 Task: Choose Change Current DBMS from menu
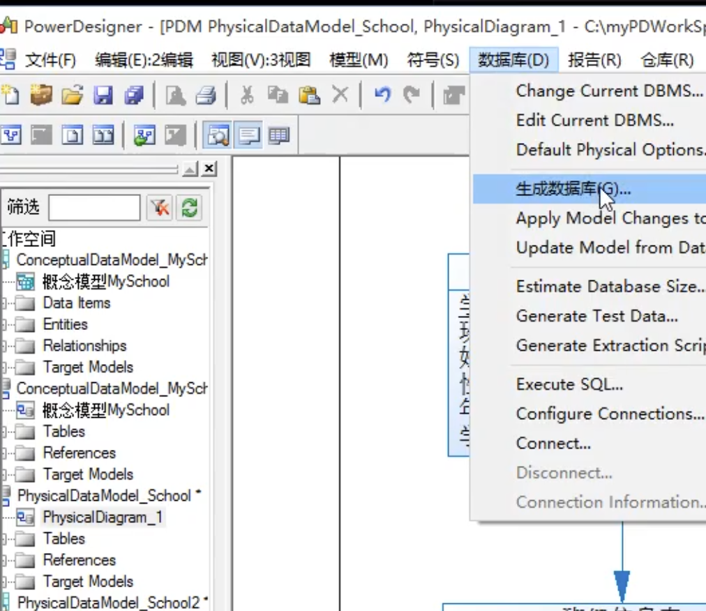pyautogui.click(x=589, y=91)
